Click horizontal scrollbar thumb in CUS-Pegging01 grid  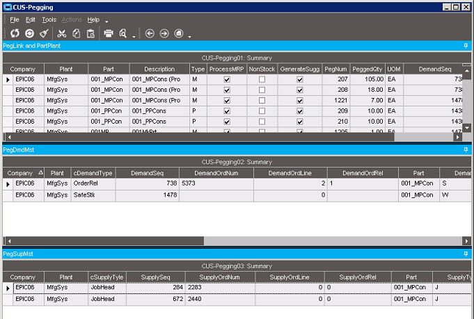coord(204,138)
